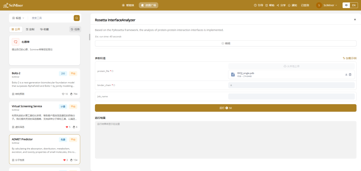361x171 pixels.
Task: Open the 分享 share option
Action: tap(281, 5)
